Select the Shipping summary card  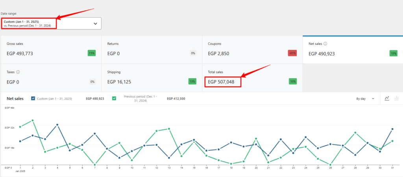(x=152, y=78)
